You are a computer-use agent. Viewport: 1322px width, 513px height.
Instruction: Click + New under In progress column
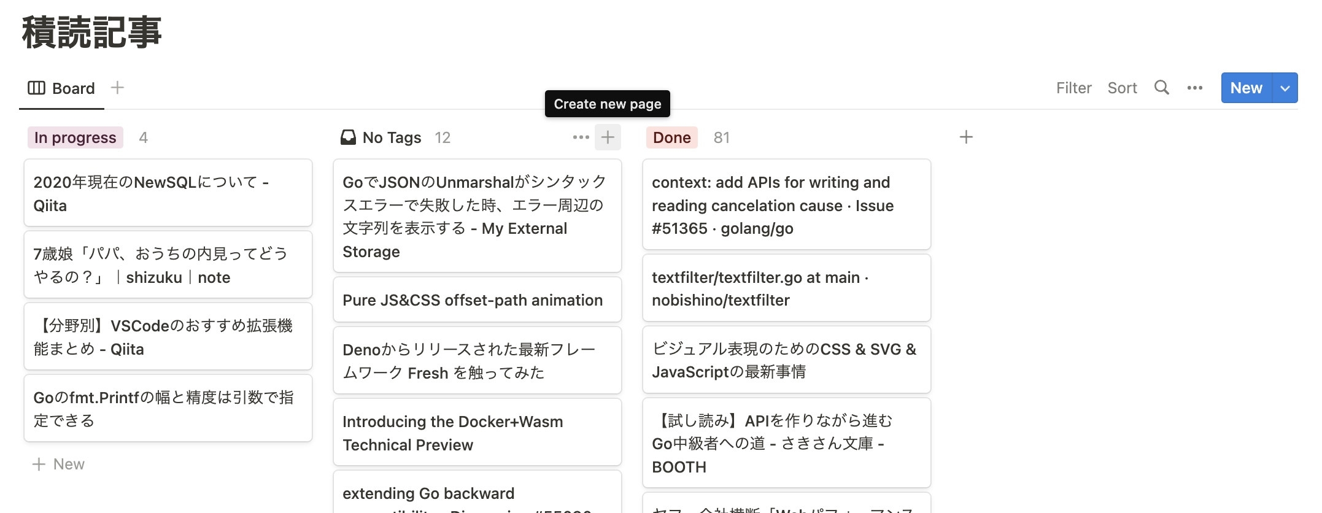click(x=58, y=464)
